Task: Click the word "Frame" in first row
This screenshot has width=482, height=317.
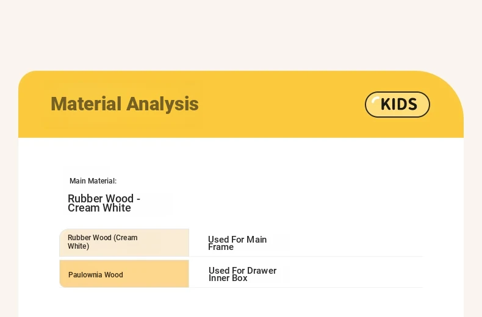Action: point(221,247)
